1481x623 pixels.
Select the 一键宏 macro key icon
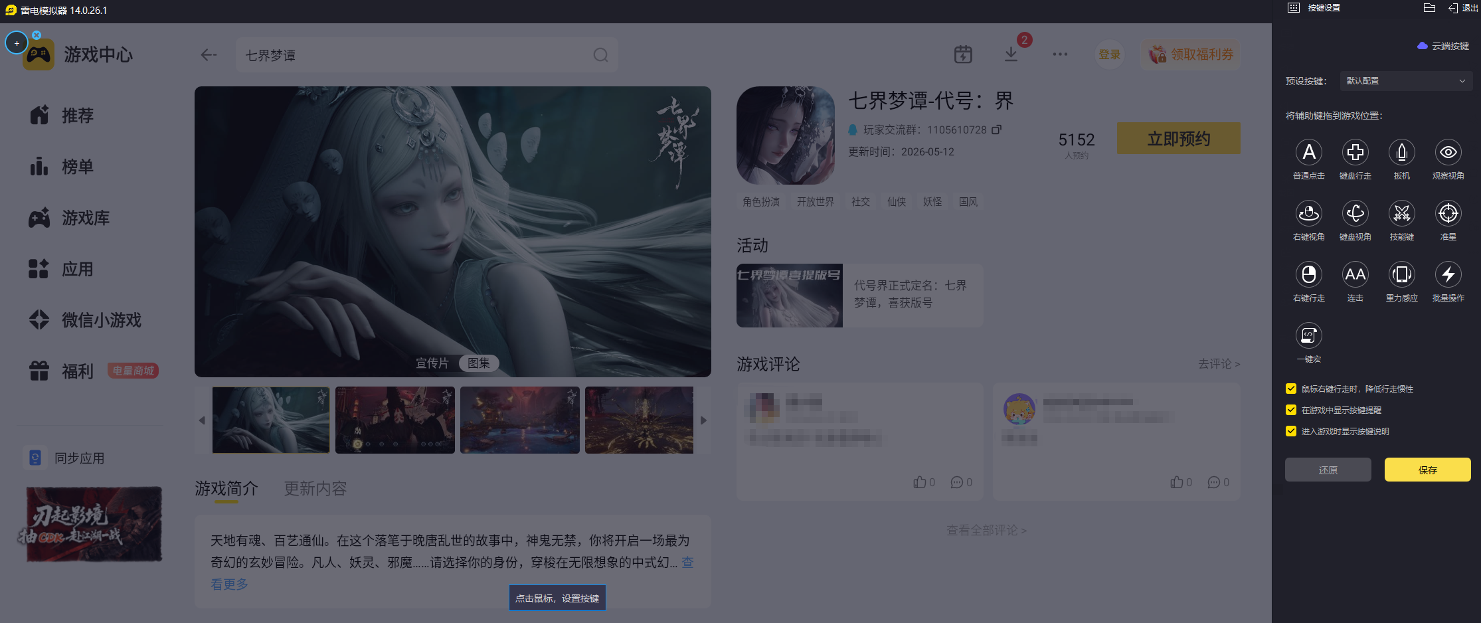pos(1308,335)
